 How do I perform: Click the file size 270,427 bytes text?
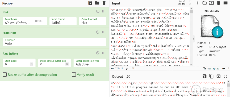217,47
